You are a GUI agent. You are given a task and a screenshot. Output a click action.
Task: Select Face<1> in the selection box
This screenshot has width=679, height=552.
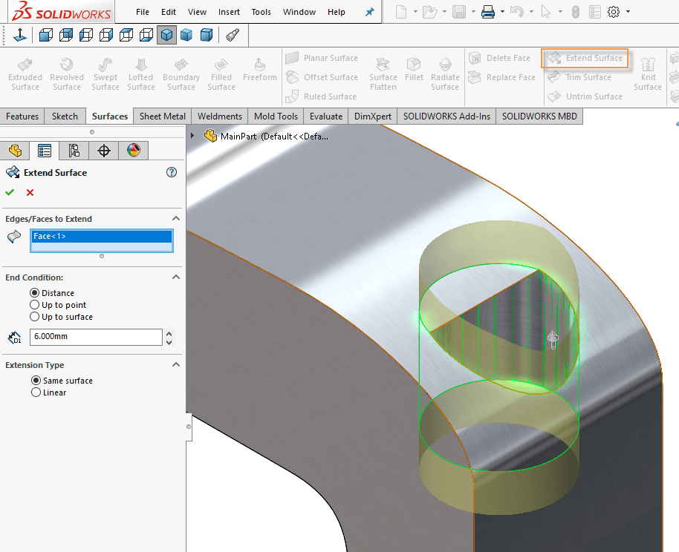tap(101, 236)
